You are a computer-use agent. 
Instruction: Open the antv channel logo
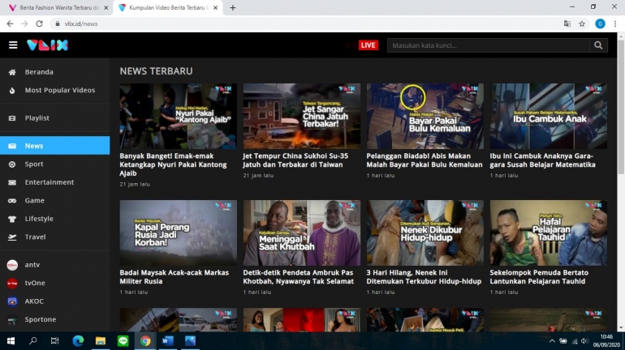tap(12, 265)
